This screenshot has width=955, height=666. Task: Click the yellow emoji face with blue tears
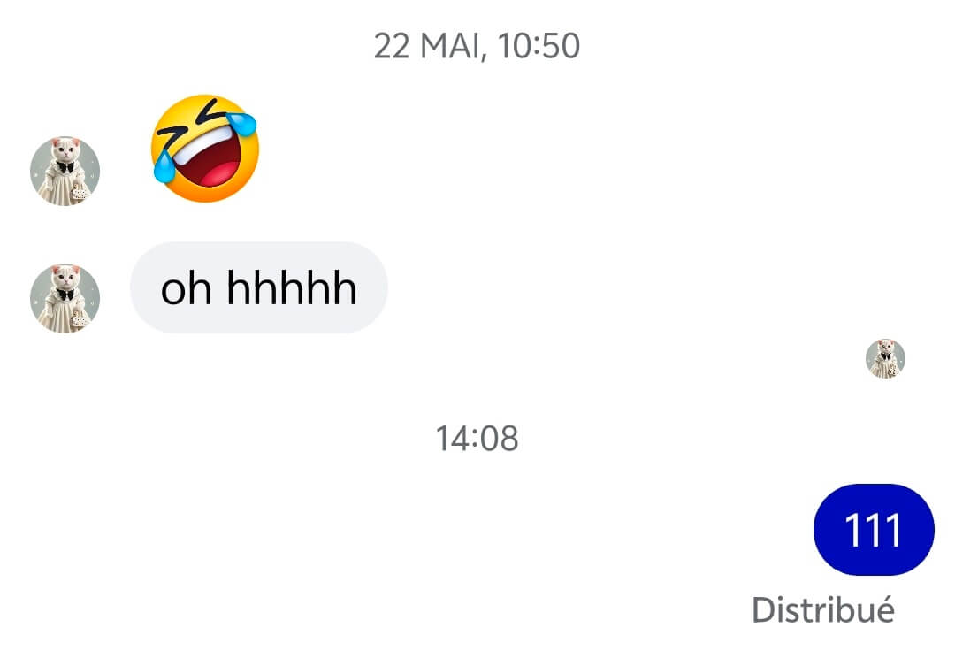[204, 149]
